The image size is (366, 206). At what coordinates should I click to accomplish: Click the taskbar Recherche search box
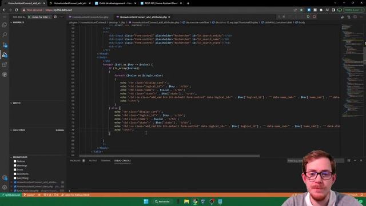click(x=162, y=201)
